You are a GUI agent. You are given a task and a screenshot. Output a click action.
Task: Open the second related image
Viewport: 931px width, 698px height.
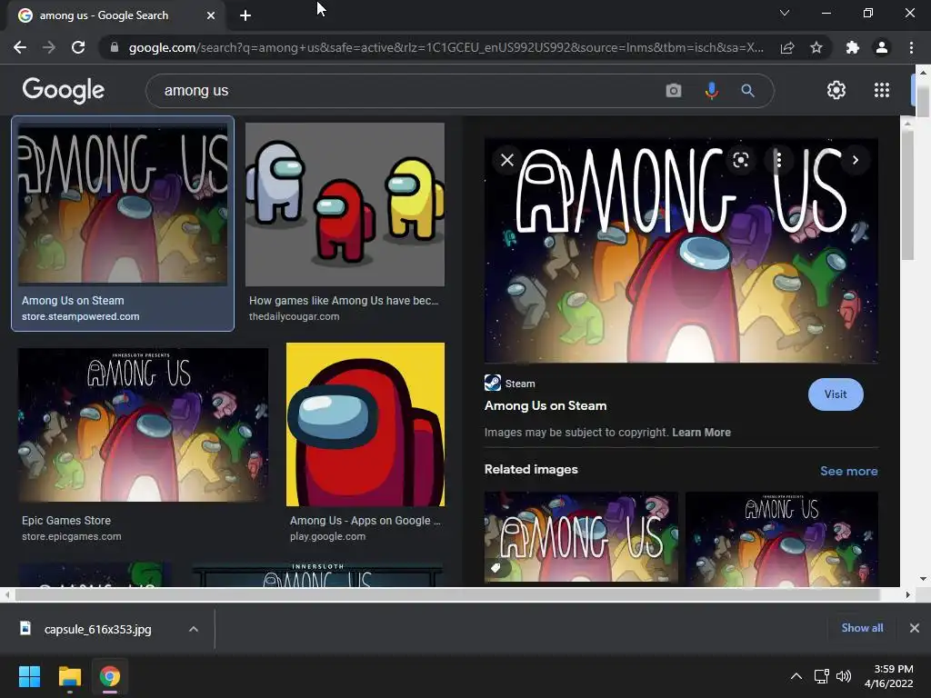(782, 538)
